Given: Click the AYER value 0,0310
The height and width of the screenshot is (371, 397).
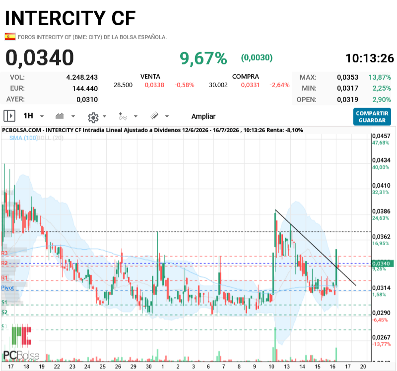Looking at the screenshot, I should coord(87,100).
